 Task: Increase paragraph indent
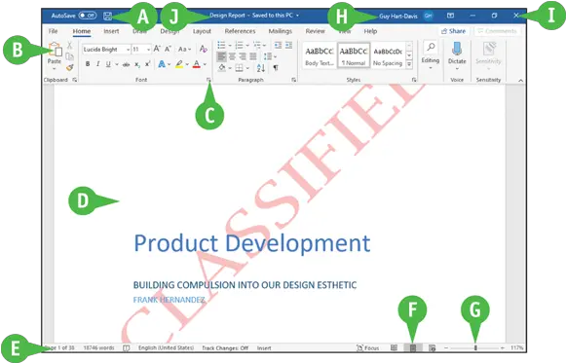(x=288, y=45)
